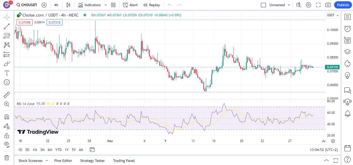Open the Indicators dialog
This screenshot has height=165, width=353.
pos(89,5)
